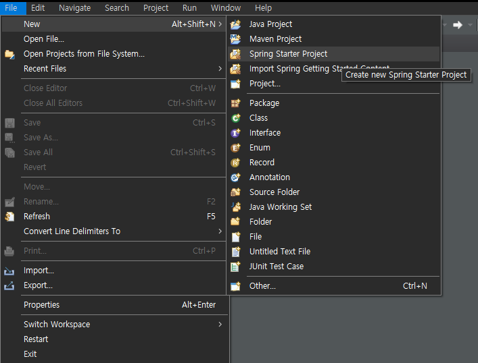
Task: Select Annotation in New submenu
Action: click(333, 177)
